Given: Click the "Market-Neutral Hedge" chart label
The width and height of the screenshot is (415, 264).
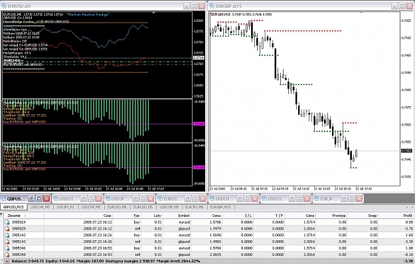Looking at the screenshot, I should tap(88, 15).
